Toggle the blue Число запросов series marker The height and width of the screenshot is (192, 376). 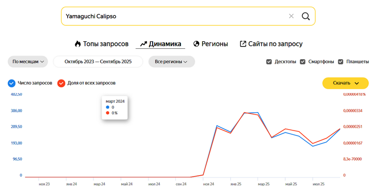tap(12, 83)
